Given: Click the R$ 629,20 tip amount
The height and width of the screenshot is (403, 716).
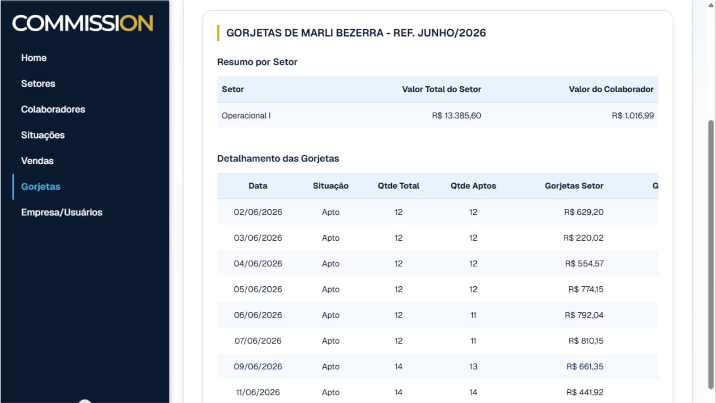Looking at the screenshot, I should point(584,212).
